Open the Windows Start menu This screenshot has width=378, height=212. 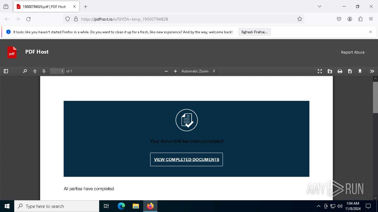tap(7, 206)
